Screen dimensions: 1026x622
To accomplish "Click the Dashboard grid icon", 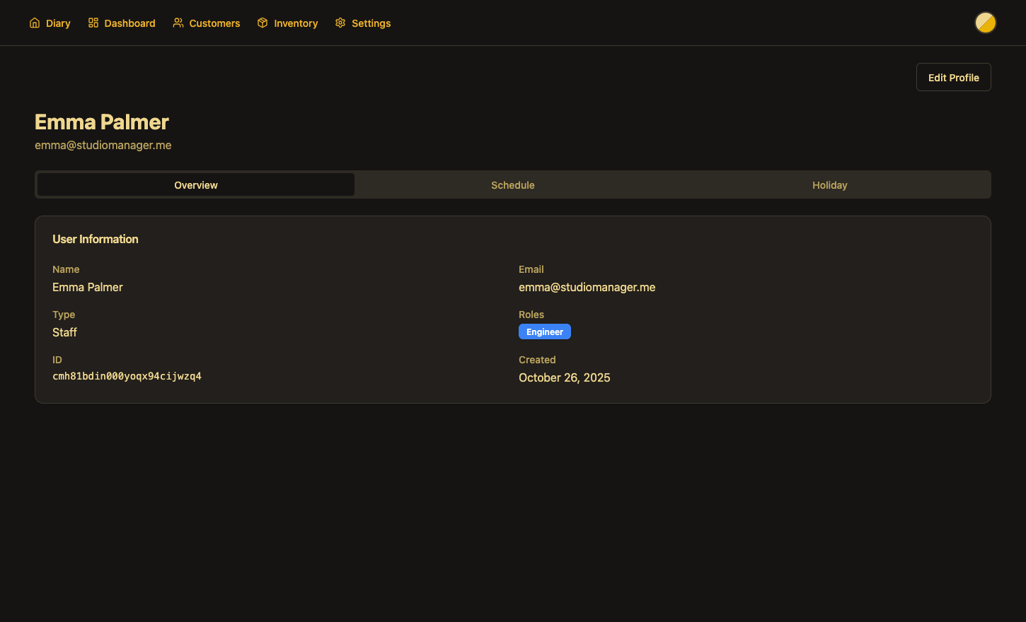I will (93, 23).
